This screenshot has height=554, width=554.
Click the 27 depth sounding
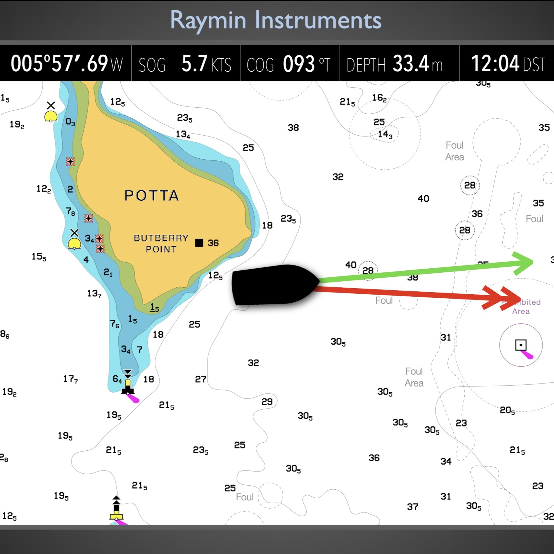201,379
